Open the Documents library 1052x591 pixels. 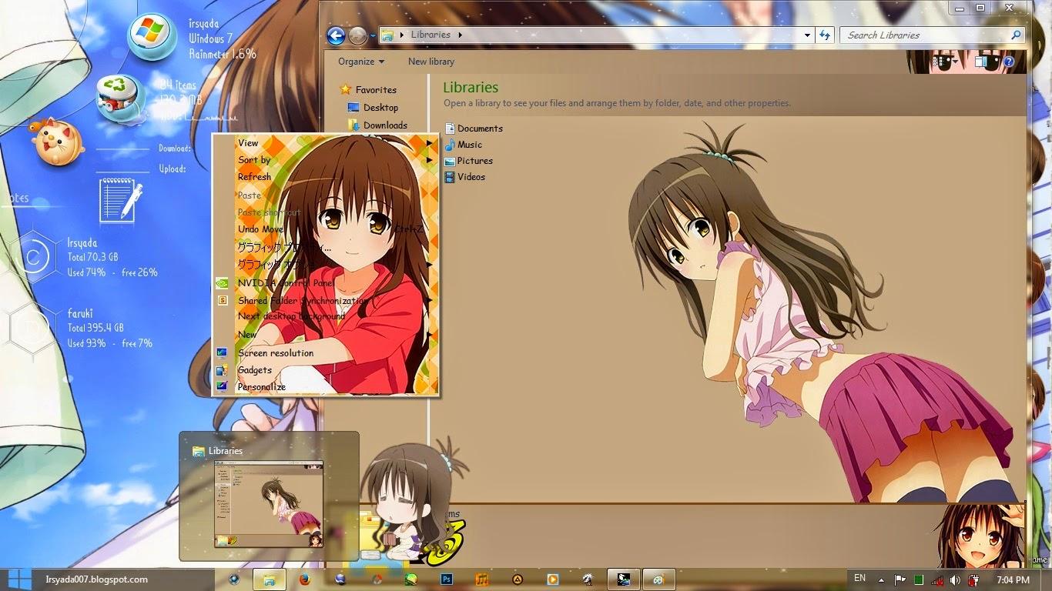[479, 129]
